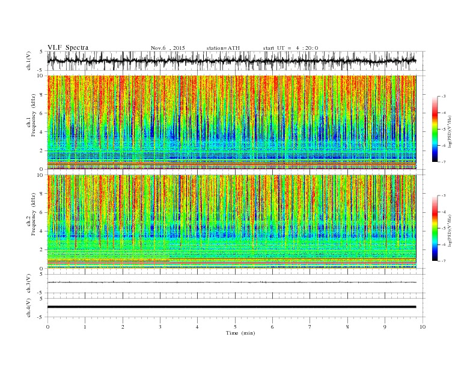Click the "2" tick on the time axis
Screen dimensions: 476x367
coord(123,327)
